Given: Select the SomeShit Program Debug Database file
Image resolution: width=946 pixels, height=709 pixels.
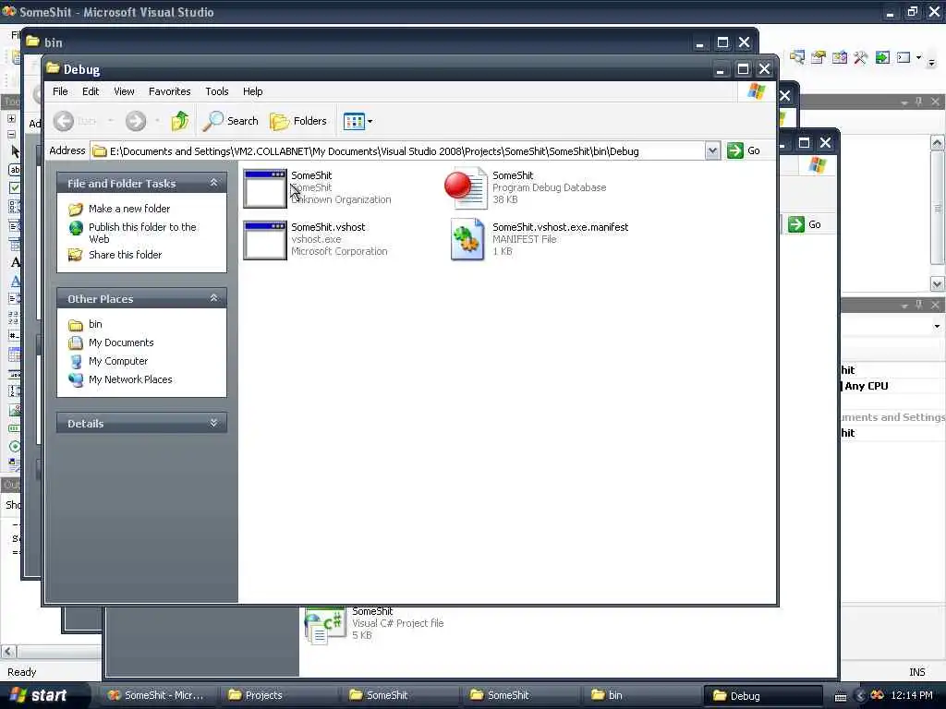Looking at the screenshot, I should [466, 188].
